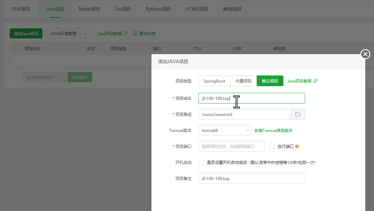Click link icon beside dialog Java项目教程
This screenshot has width=374, height=211.
click(x=316, y=81)
